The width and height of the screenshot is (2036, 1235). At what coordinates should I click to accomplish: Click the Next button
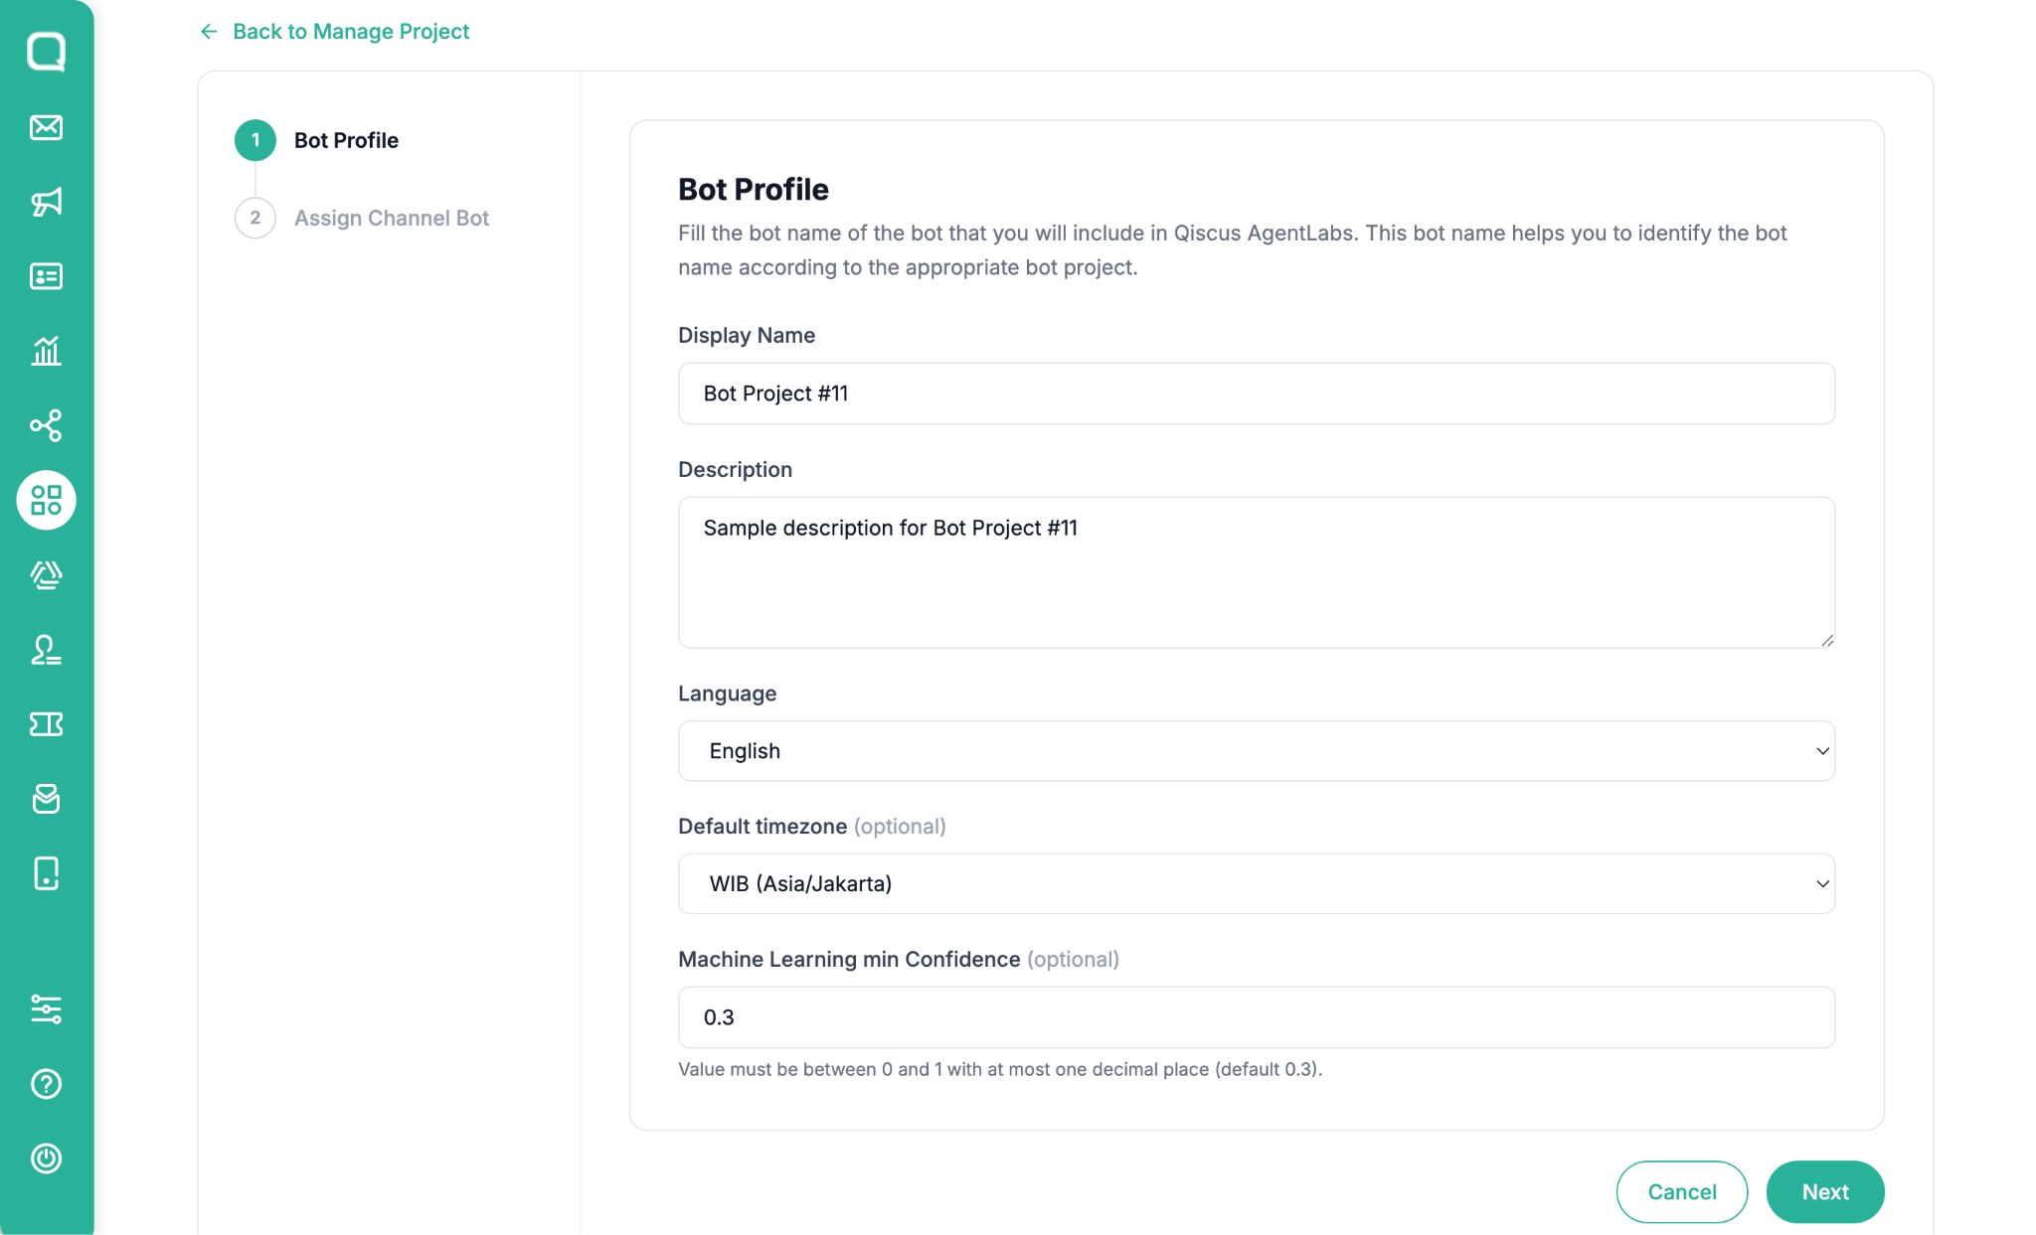[x=1825, y=1191]
